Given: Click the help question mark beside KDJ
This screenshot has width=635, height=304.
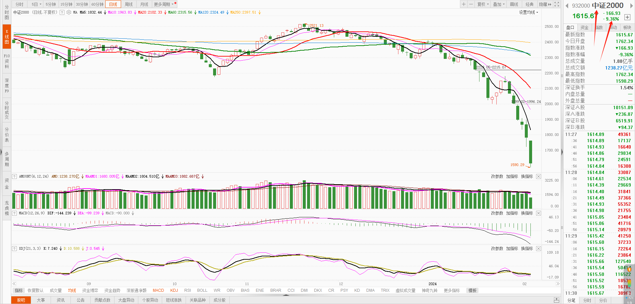Looking at the screenshot, I should point(15,249).
